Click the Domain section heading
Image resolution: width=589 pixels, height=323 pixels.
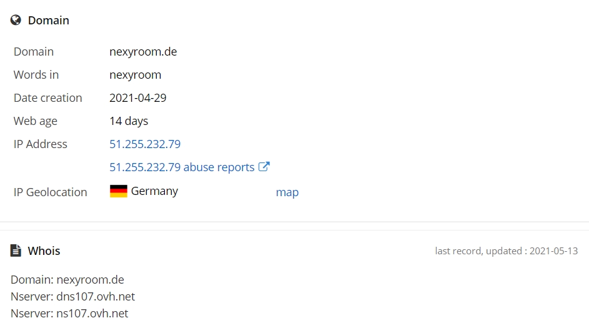pyautogui.click(x=49, y=20)
